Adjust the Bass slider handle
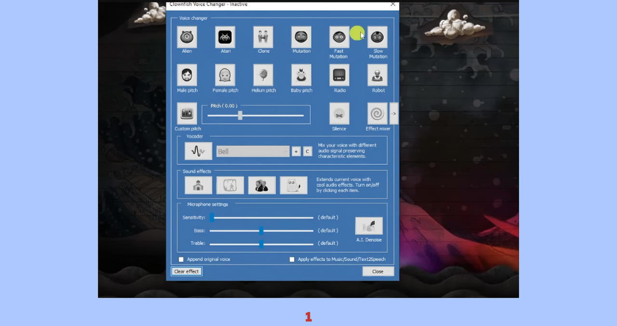The height and width of the screenshot is (326, 617). point(261,231)
